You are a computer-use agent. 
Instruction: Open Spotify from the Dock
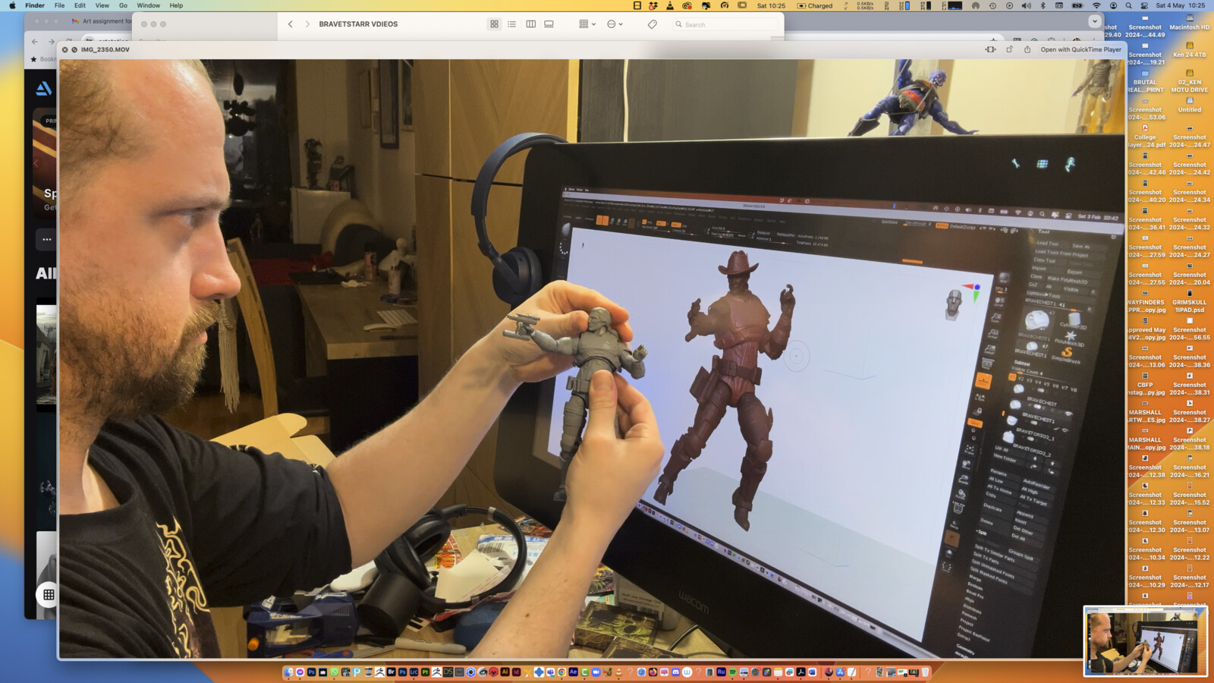(732, 672)
